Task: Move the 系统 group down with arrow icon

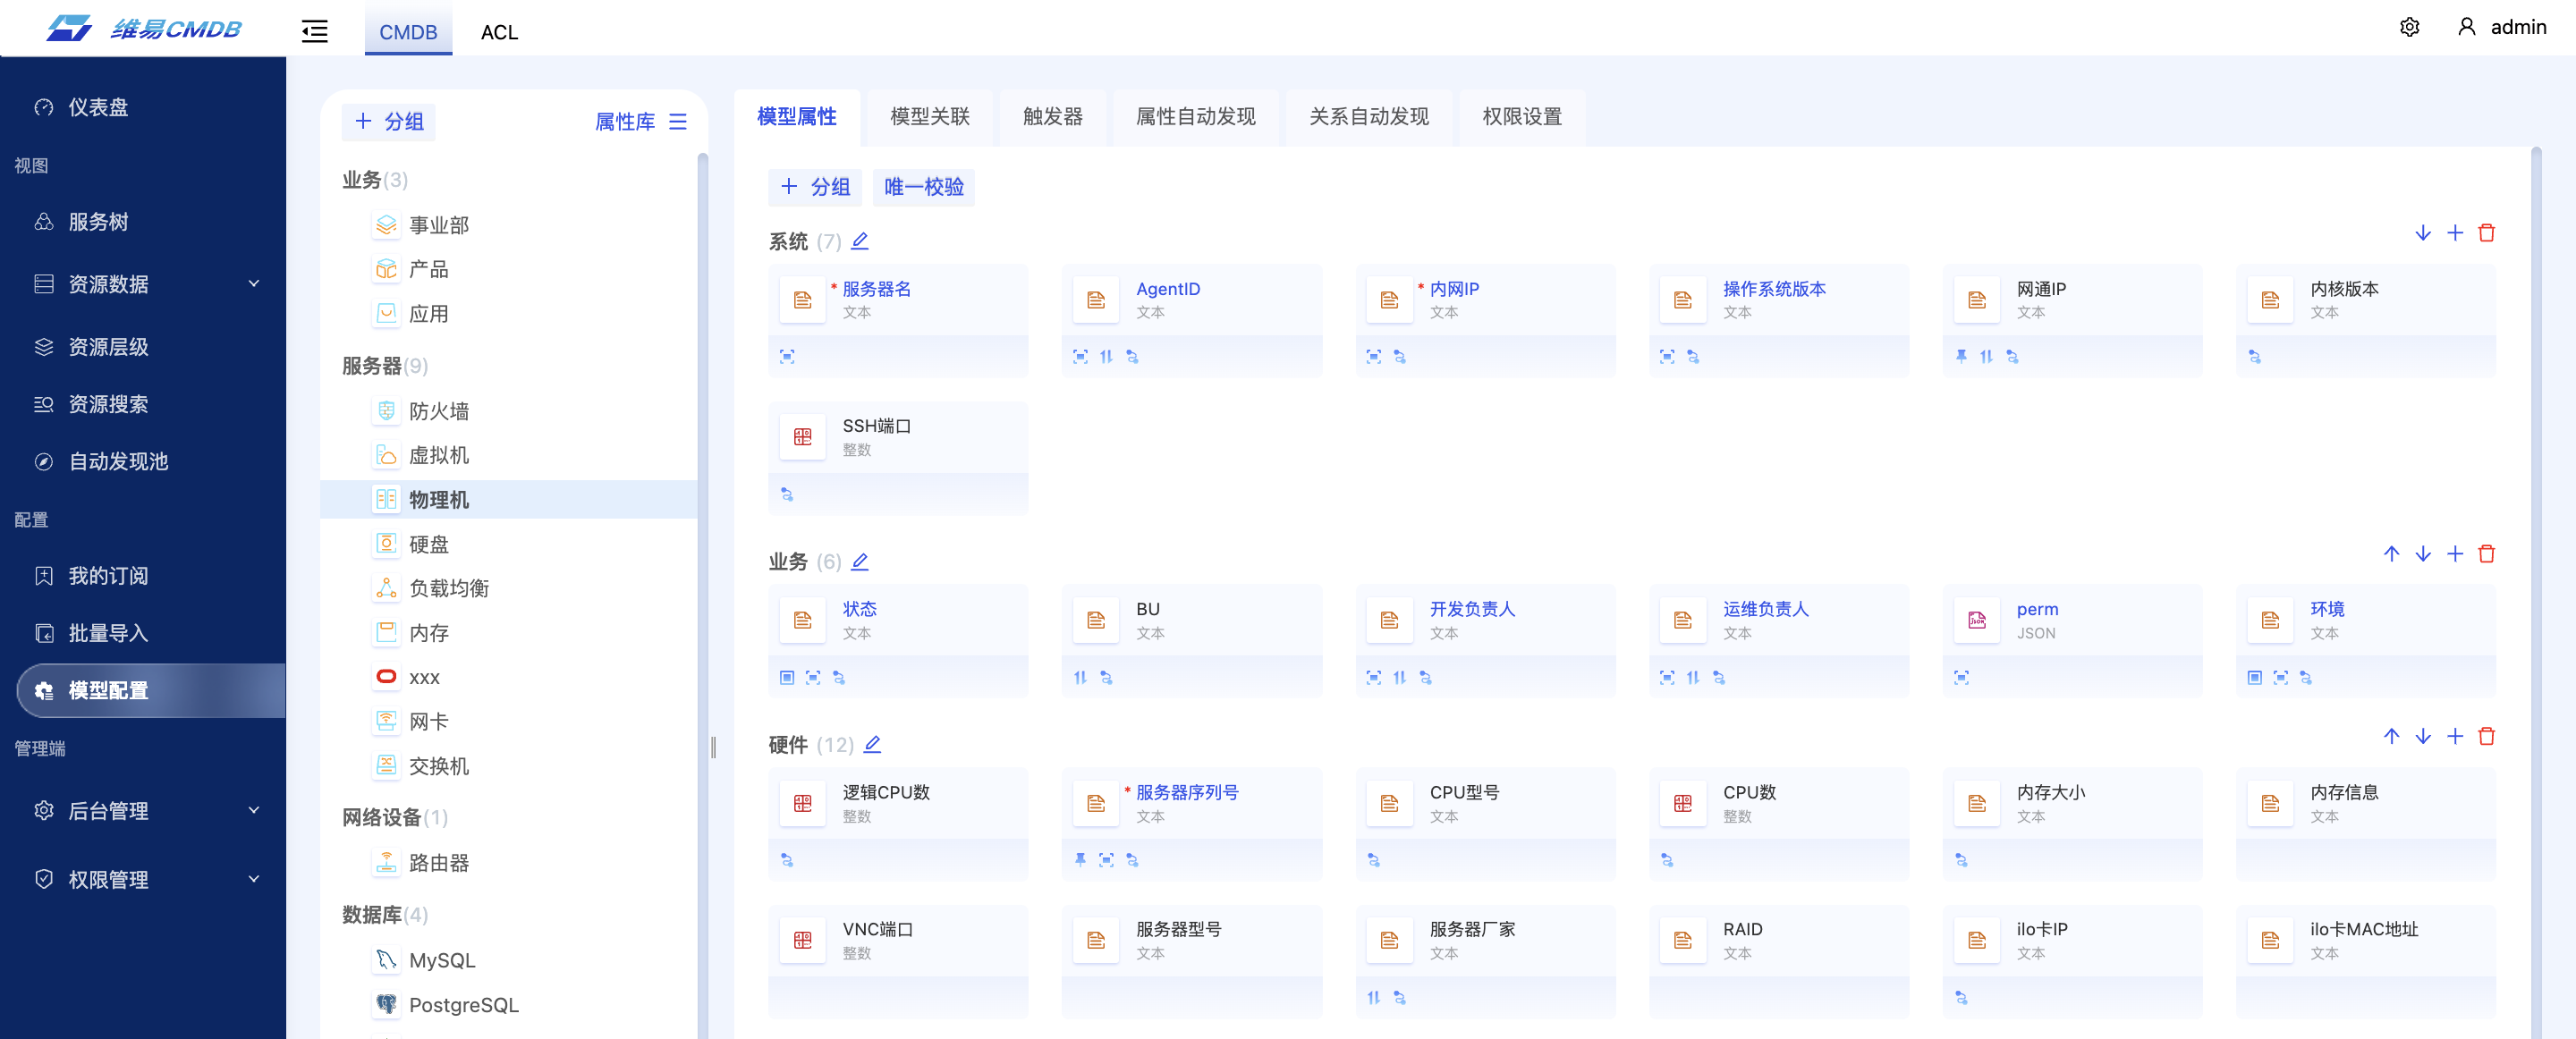Action: (2423, 233)
